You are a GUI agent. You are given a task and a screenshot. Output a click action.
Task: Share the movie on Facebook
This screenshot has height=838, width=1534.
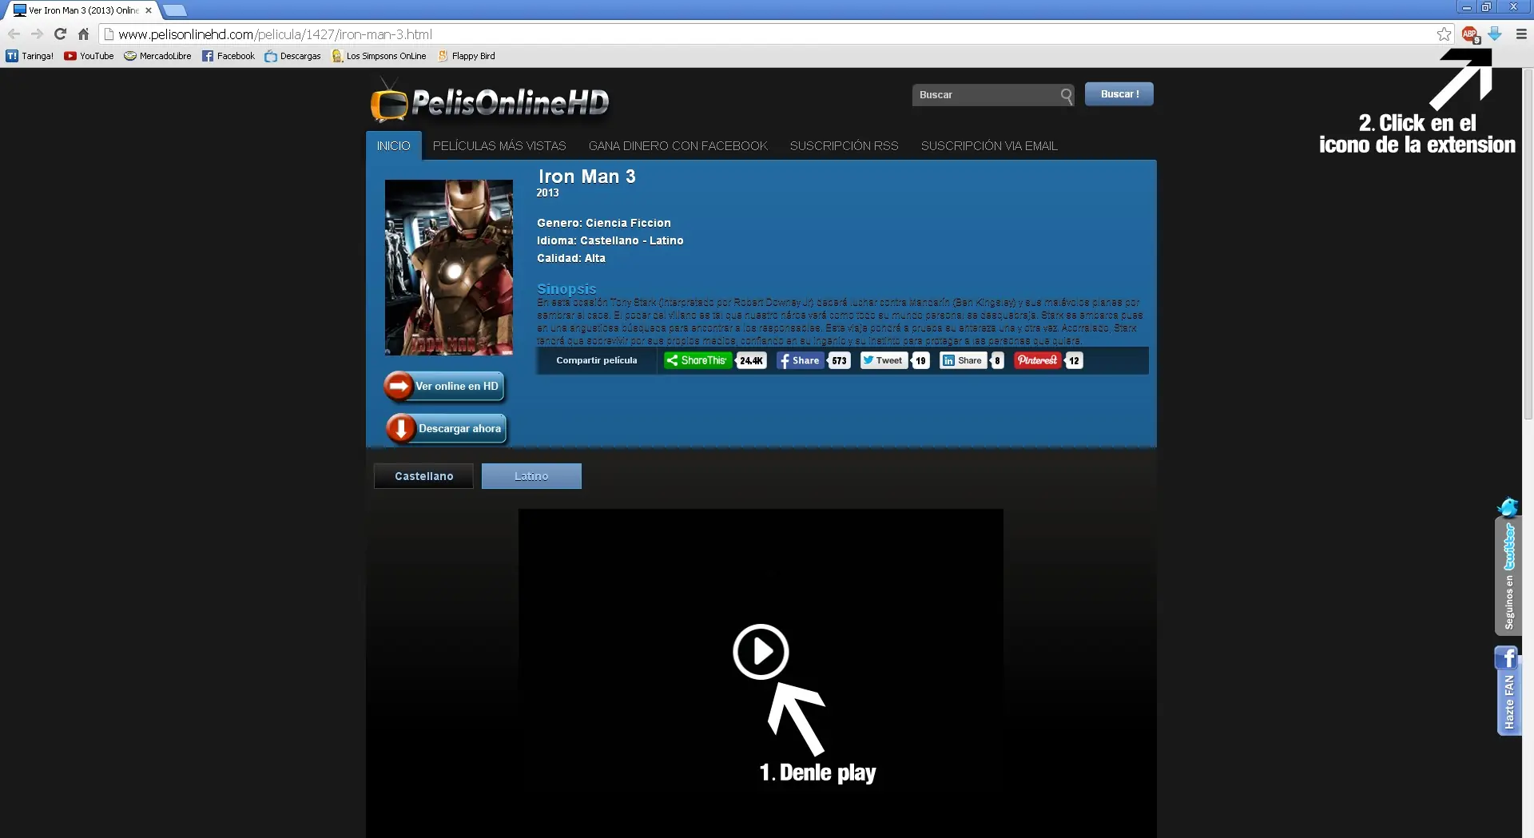pos(800,361)
